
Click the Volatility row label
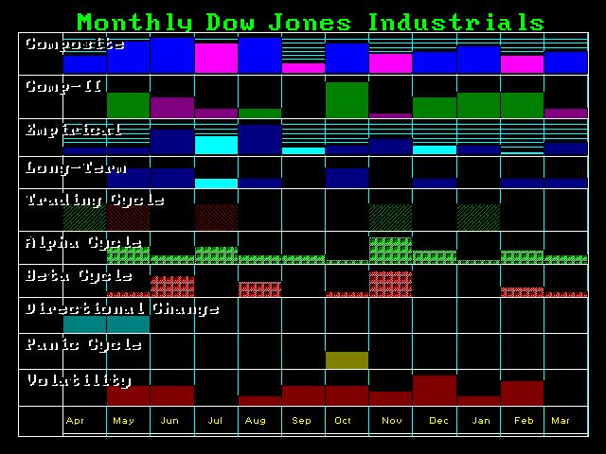pos(78,380)
